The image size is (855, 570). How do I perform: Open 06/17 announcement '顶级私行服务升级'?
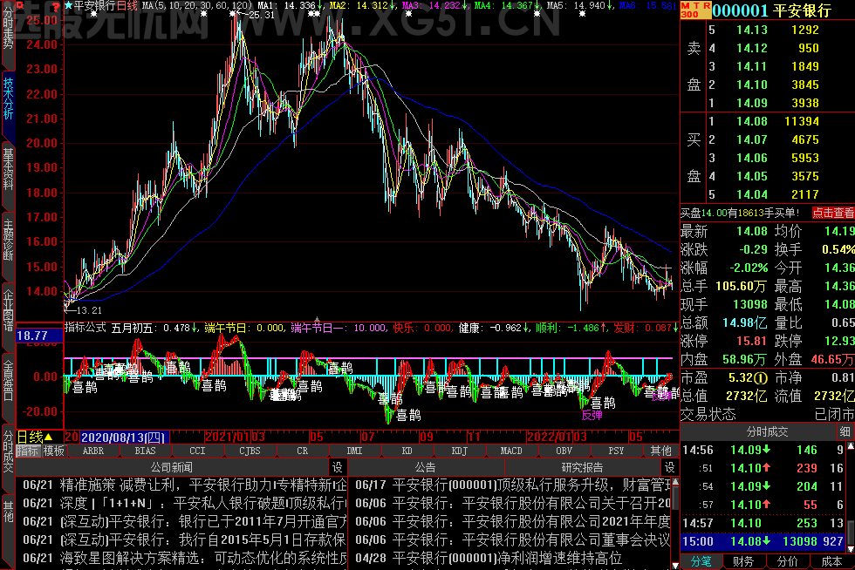coord(513,485)
